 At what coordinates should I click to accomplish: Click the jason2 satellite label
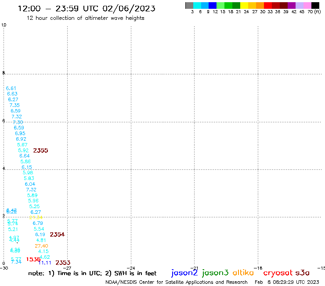click(184, 273)
